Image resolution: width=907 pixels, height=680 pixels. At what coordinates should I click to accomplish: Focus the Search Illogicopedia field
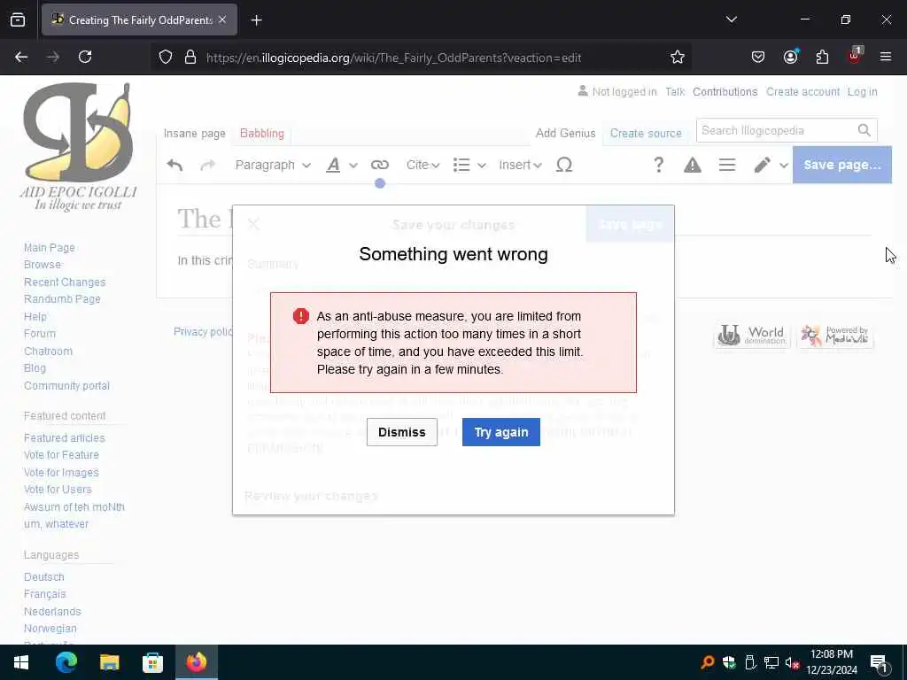pos(776,131)
